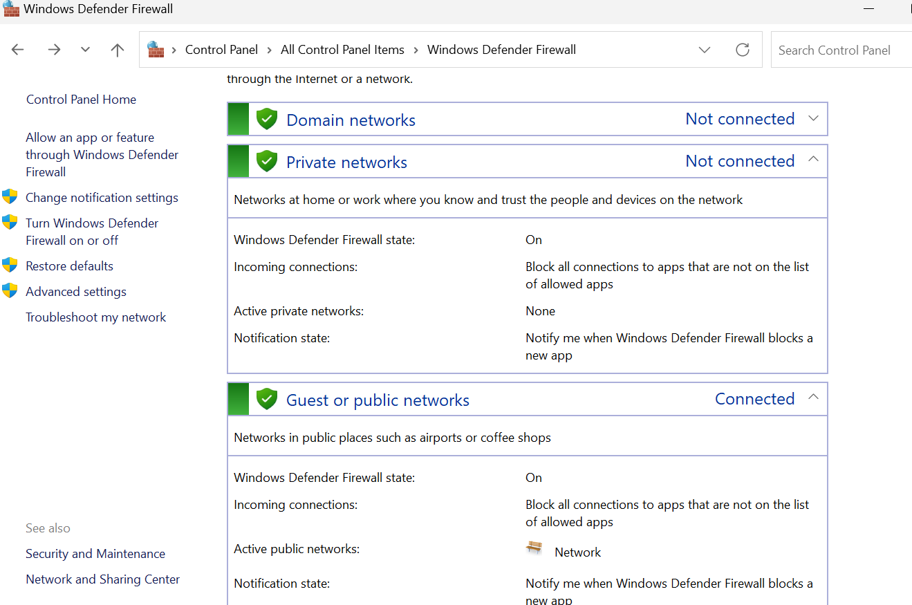912x605 pixels.
Task: Click Windows Defender Firewall breadcrumb segment
Action: point(501,50)
